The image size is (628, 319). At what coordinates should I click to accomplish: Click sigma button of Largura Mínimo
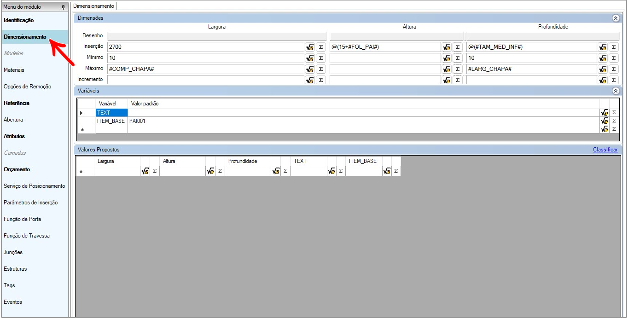tap(321, 58)
